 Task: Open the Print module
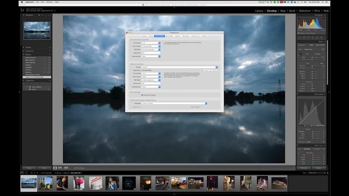coord(317,11)
